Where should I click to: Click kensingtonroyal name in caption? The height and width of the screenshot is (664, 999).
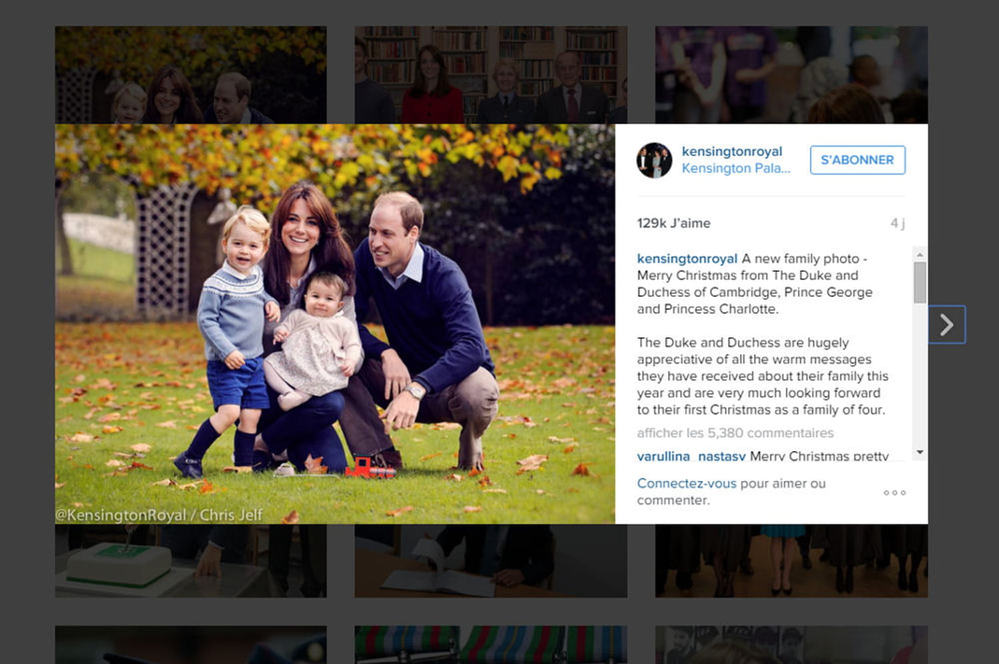click(x=687, y=258)
